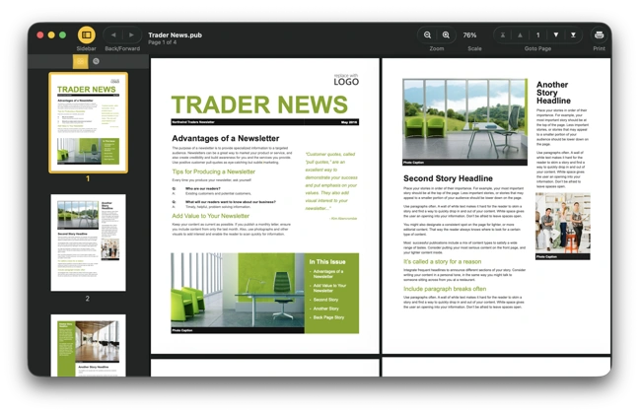Click the photo of three people
Viewport: 640px width, 413px height.
(x=563, y=223)
